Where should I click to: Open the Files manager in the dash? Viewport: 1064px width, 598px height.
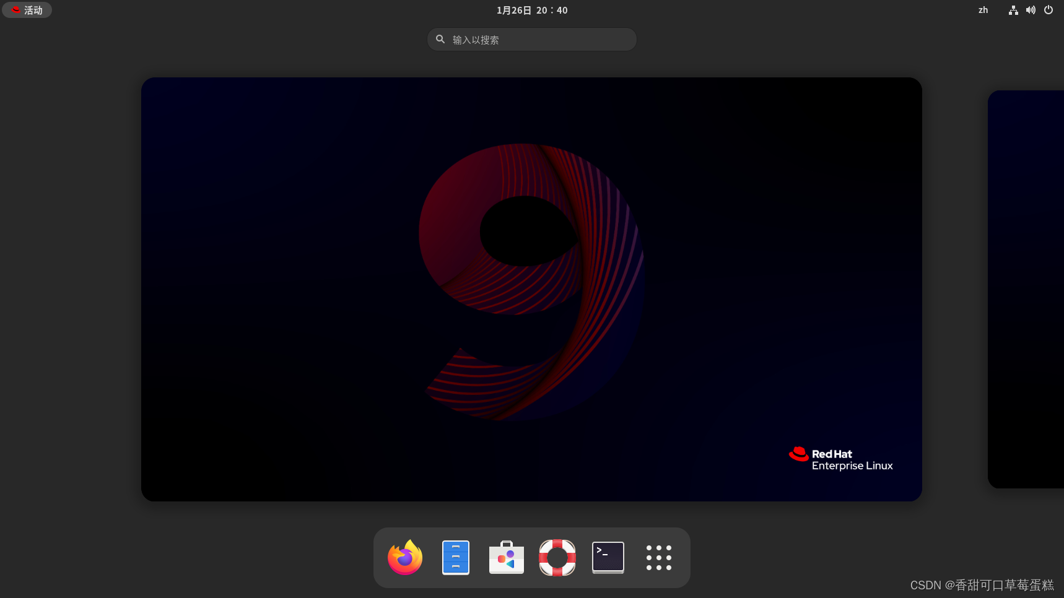[x=456, y=558]
